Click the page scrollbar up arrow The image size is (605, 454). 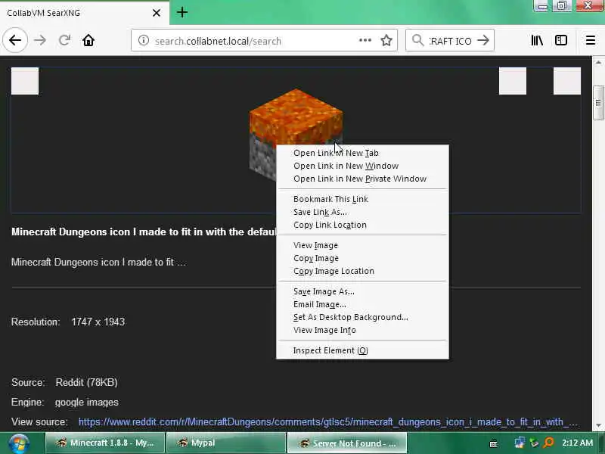tap(598, 62)
